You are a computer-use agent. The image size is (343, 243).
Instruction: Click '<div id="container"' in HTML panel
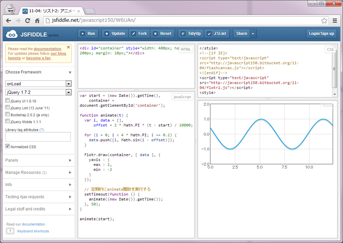(102, 48)
